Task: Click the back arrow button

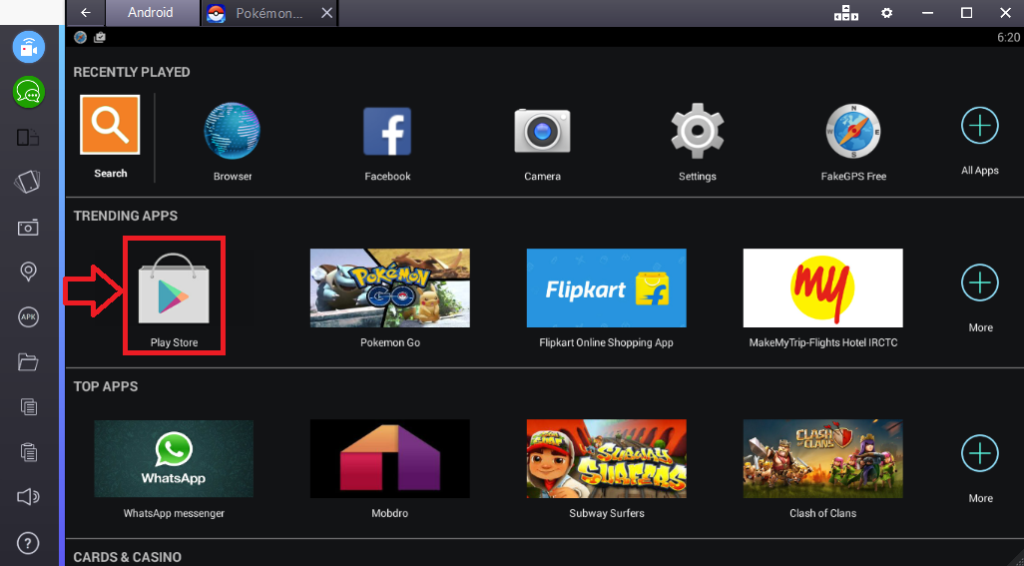Action: (x=86, y=13)
